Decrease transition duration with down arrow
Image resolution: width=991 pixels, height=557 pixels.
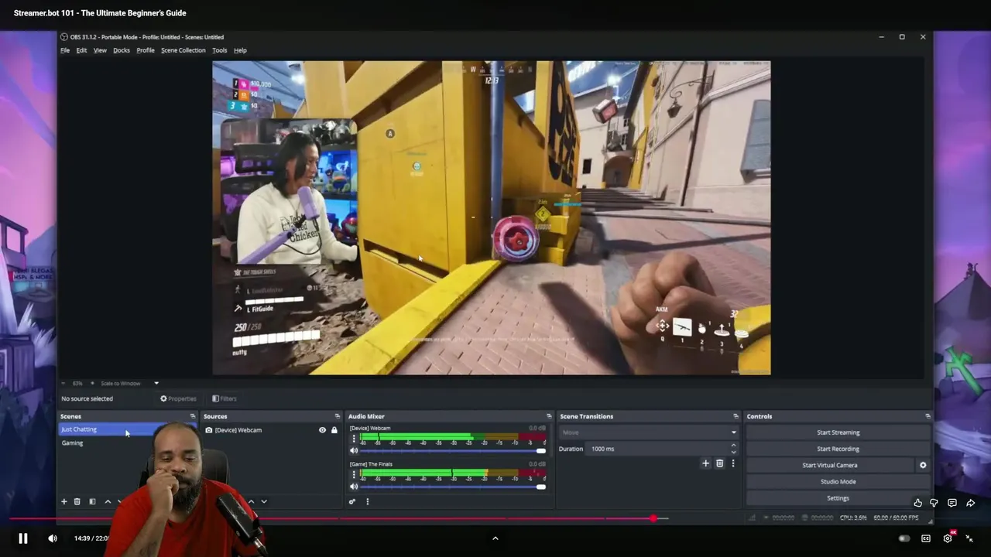[733, 452]
